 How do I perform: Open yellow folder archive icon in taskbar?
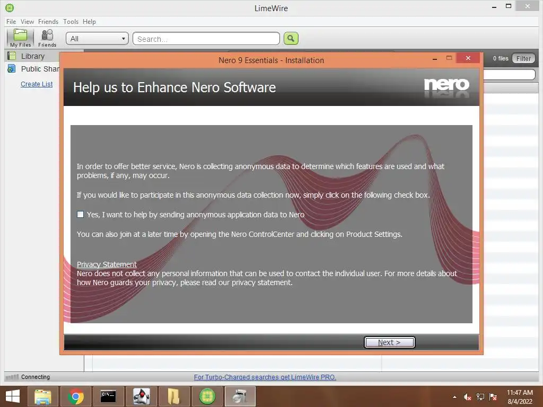pyautogui.click(x=174, y=396)
